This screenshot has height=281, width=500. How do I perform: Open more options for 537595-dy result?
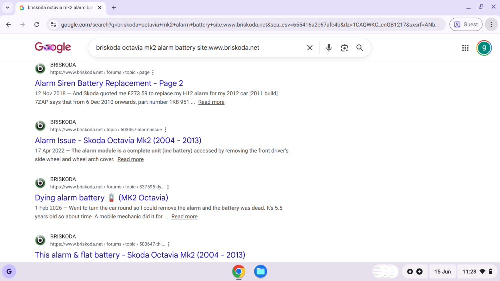click(x=168, y=187)
